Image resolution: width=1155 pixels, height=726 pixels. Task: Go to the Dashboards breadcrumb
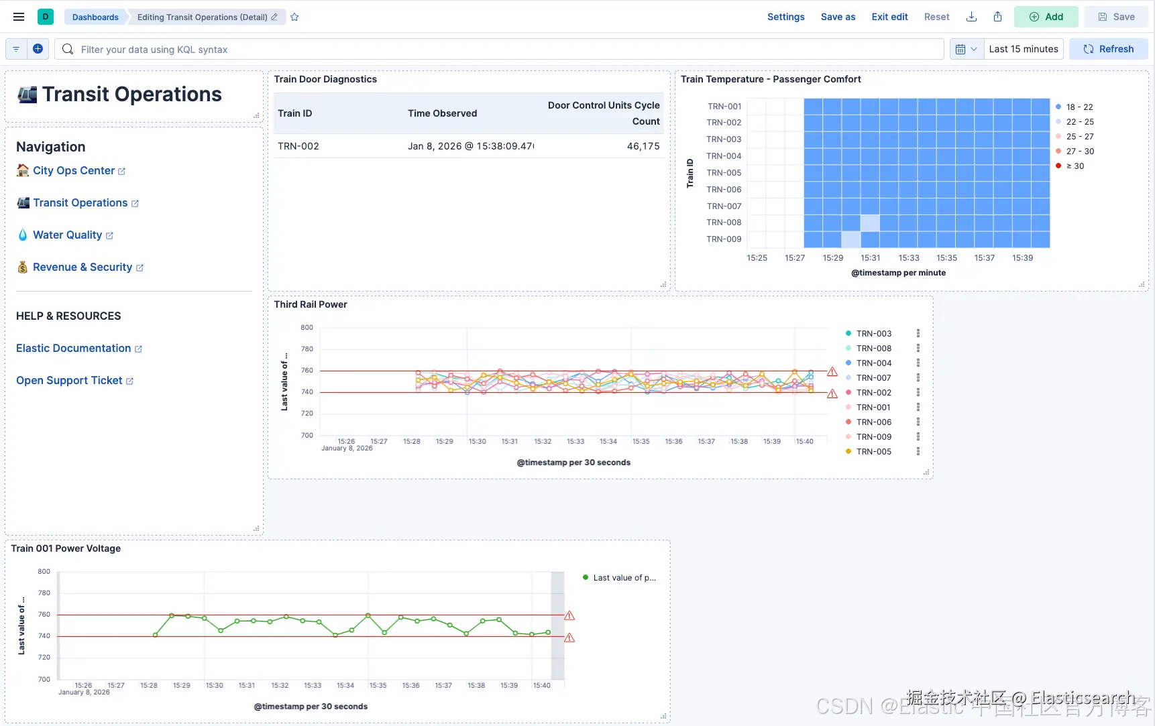(x=95, y=17)
